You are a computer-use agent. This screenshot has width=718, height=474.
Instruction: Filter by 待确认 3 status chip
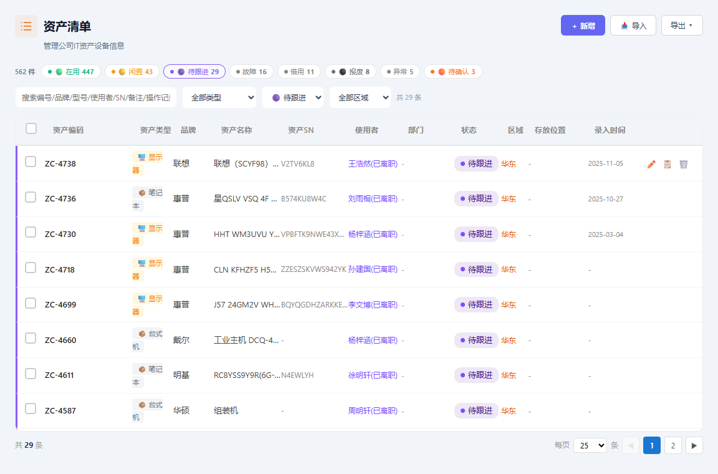click(x=453, y=72)
